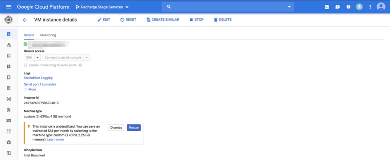Click the Compute Engine chip icon
This screenshot has width=390, height=160.
8,20
